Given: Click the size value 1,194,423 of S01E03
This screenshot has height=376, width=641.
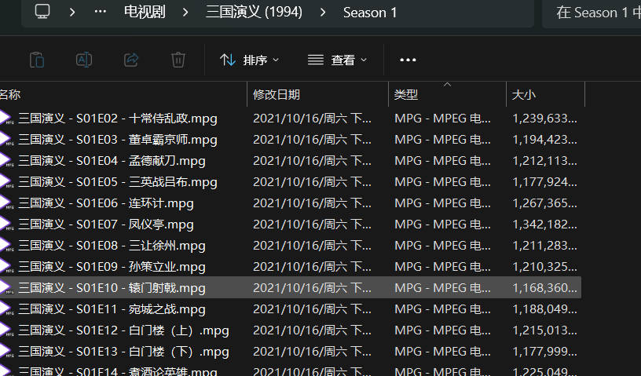Looking at the screenshot, I should [545, 140].
